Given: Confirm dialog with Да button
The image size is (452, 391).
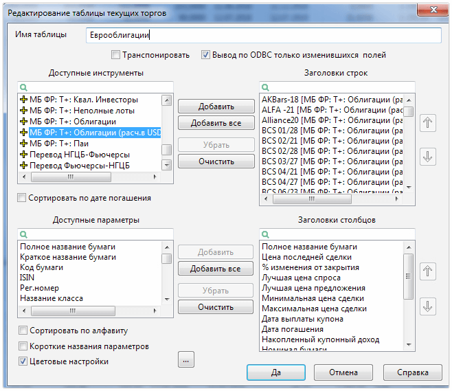Looking at the screenshot, I should coord(275,372).
